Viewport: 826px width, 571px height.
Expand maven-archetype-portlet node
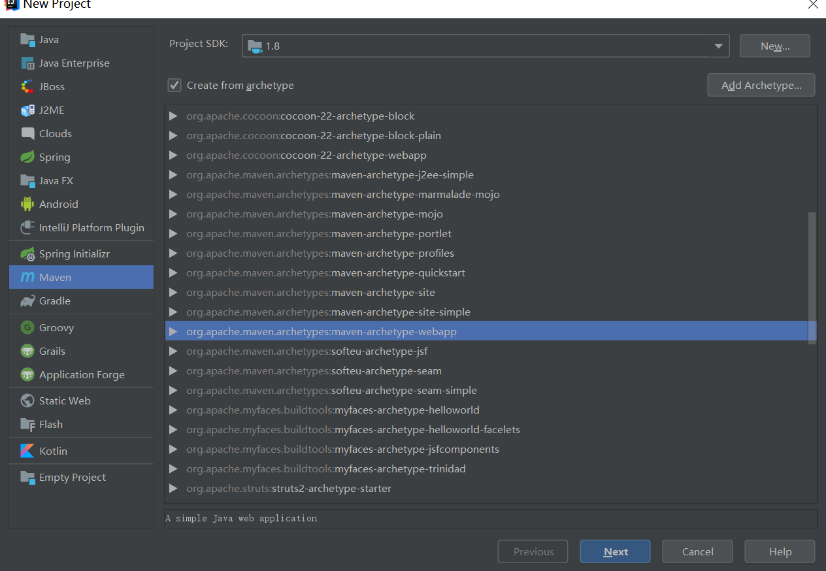tap(173, 233)
